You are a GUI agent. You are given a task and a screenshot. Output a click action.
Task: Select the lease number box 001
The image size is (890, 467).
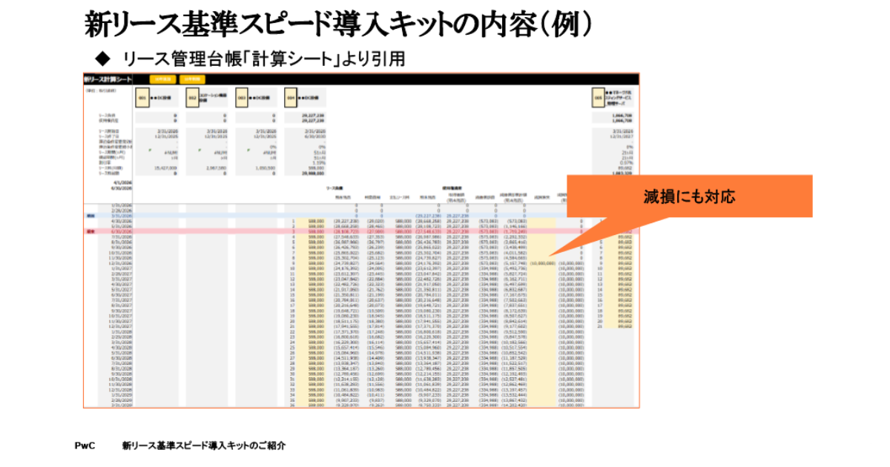(142, 97)
